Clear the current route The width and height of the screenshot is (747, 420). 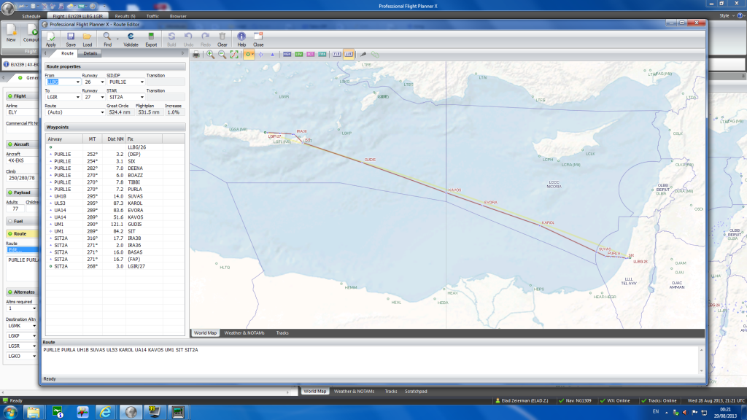click(222, 39)
